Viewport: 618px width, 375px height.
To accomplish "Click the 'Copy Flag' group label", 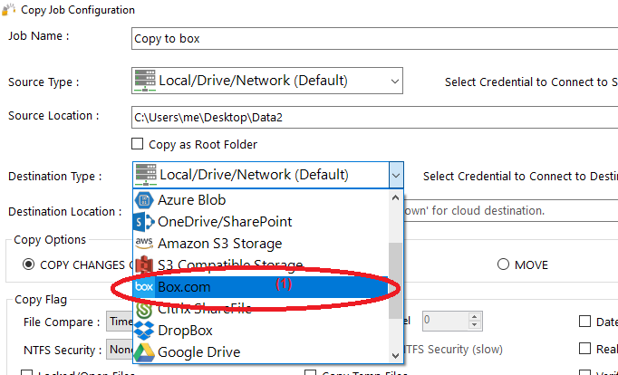I will (x=41, y=300).
